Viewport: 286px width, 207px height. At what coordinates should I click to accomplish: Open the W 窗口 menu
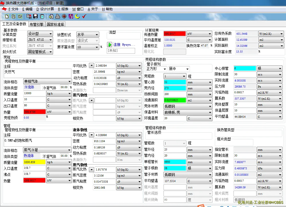(78, 9)
